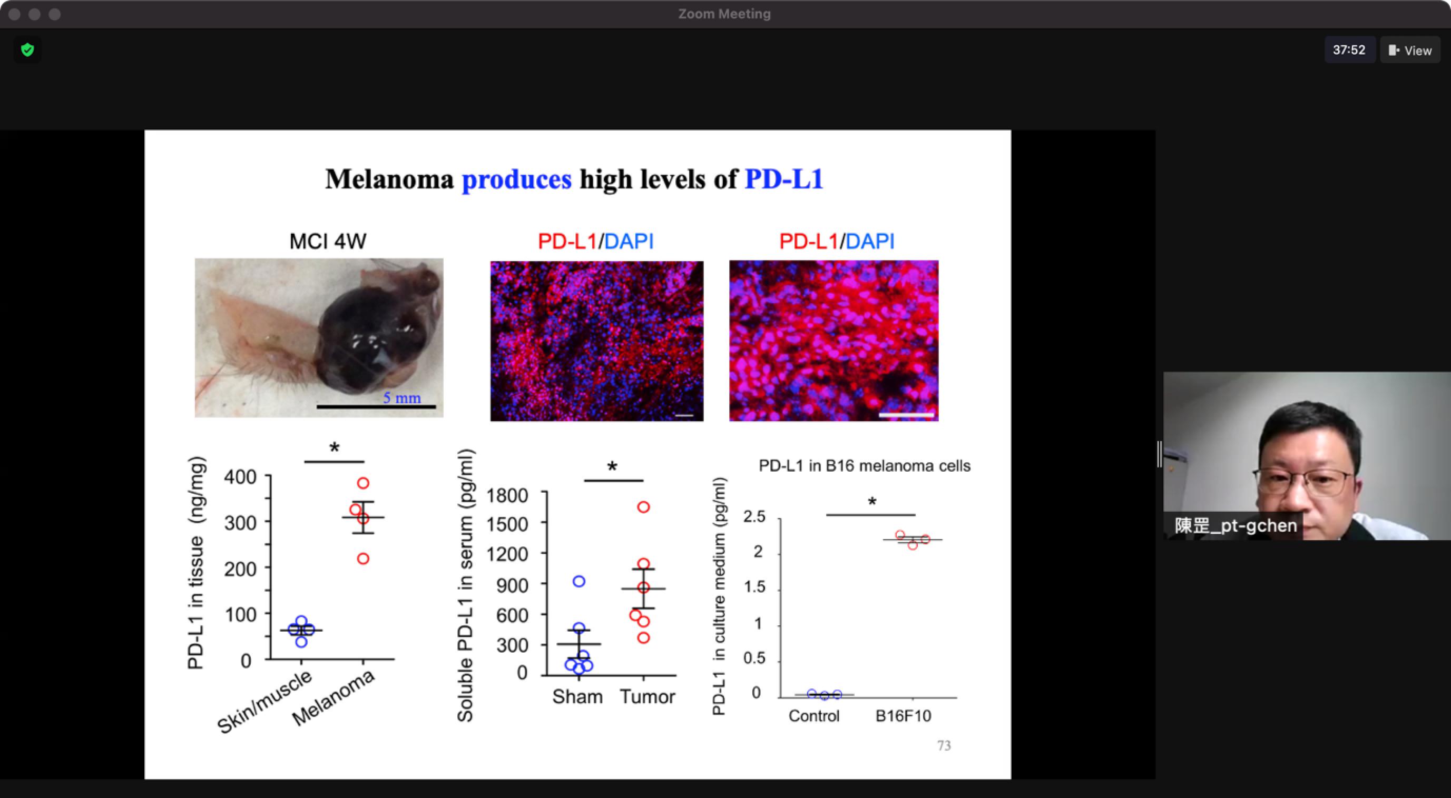Viewport: 1451px width, 798px height.
Task: Click the Zoom Meeting window title
Action: click(x=724, y=14)
